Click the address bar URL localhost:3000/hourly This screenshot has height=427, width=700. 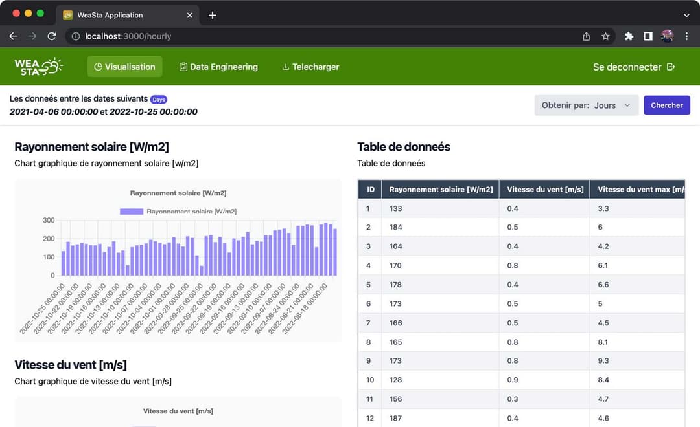128,36
